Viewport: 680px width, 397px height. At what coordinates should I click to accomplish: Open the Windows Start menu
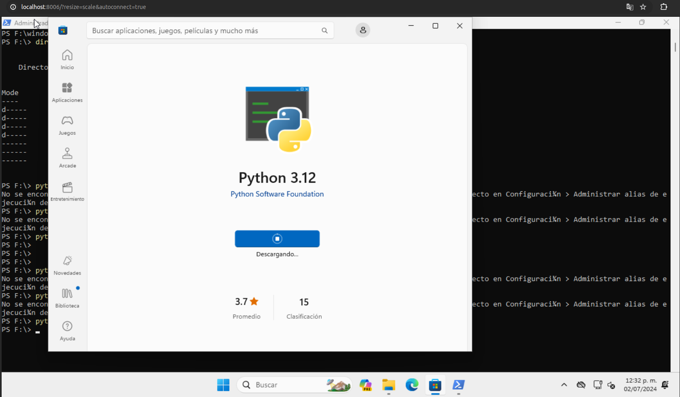223,385
